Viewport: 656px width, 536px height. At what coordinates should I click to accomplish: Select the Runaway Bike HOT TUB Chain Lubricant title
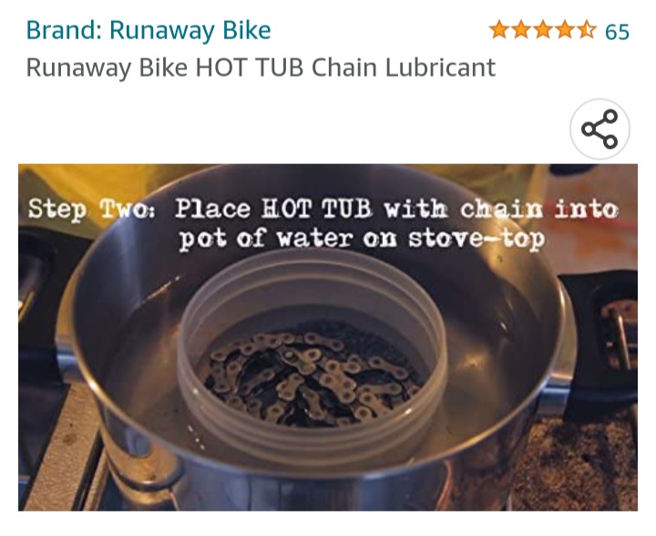[261, 67]
